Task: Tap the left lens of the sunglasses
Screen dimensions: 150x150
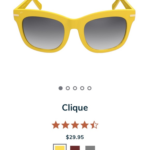Action: pos(43,33)
